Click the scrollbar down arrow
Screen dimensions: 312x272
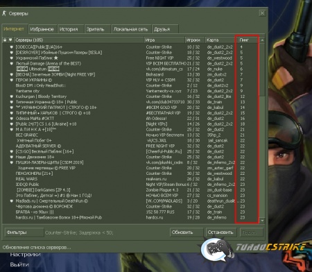pos(262,221)
